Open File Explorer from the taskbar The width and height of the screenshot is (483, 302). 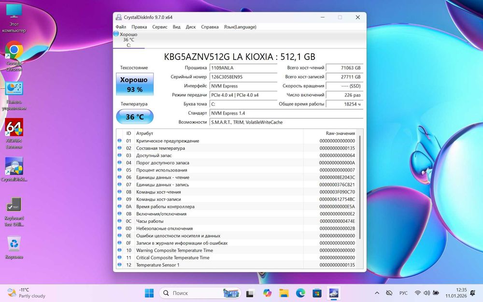point(284,293)
